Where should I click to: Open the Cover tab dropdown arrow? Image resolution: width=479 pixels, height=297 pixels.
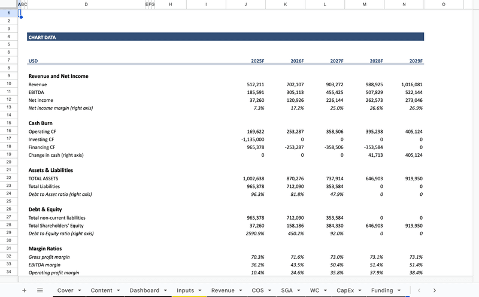80,290
